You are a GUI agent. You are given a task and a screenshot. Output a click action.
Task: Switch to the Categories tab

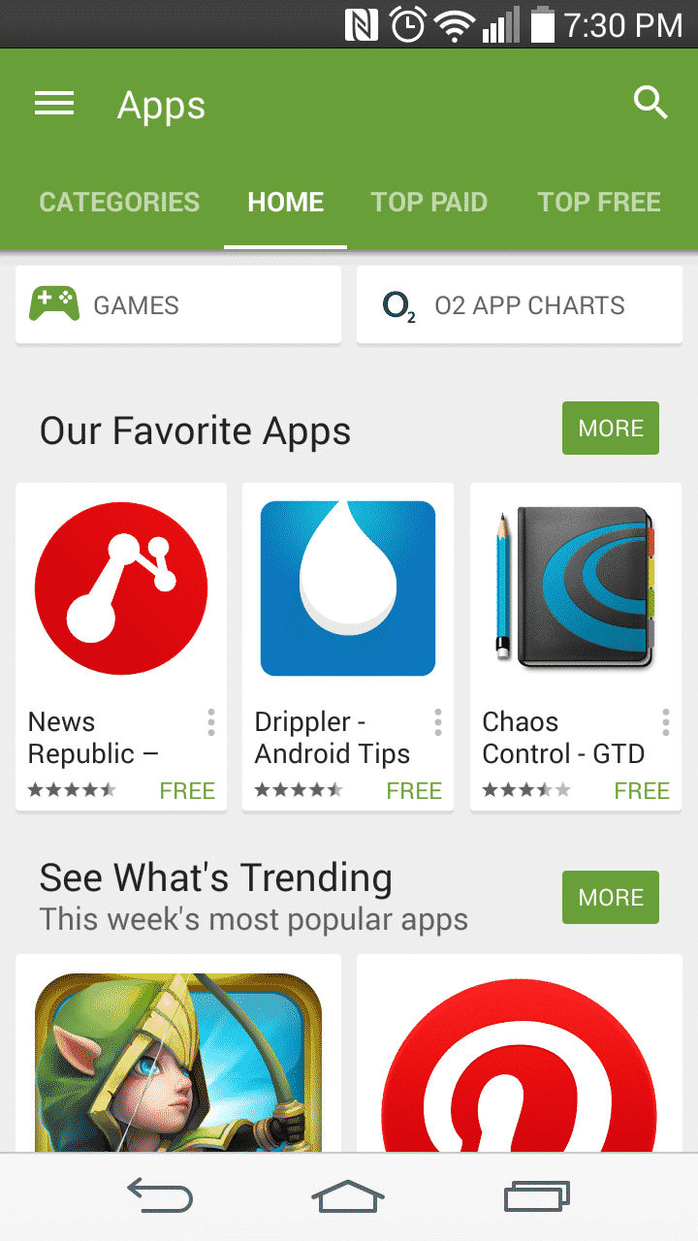(x=119, y=202)
